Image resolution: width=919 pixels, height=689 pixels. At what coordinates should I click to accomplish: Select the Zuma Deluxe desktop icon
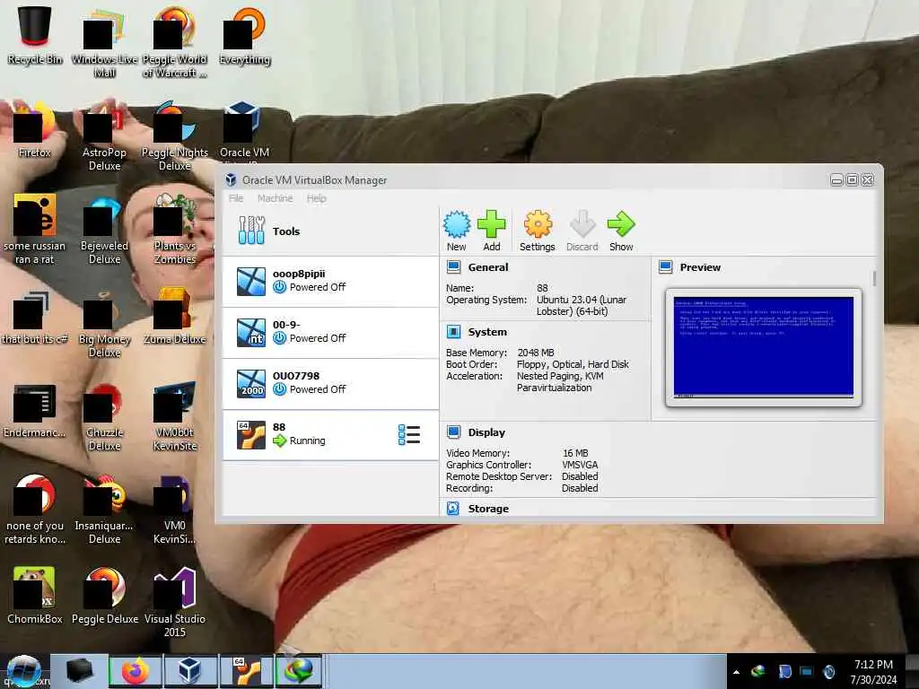tap(175, 317)
